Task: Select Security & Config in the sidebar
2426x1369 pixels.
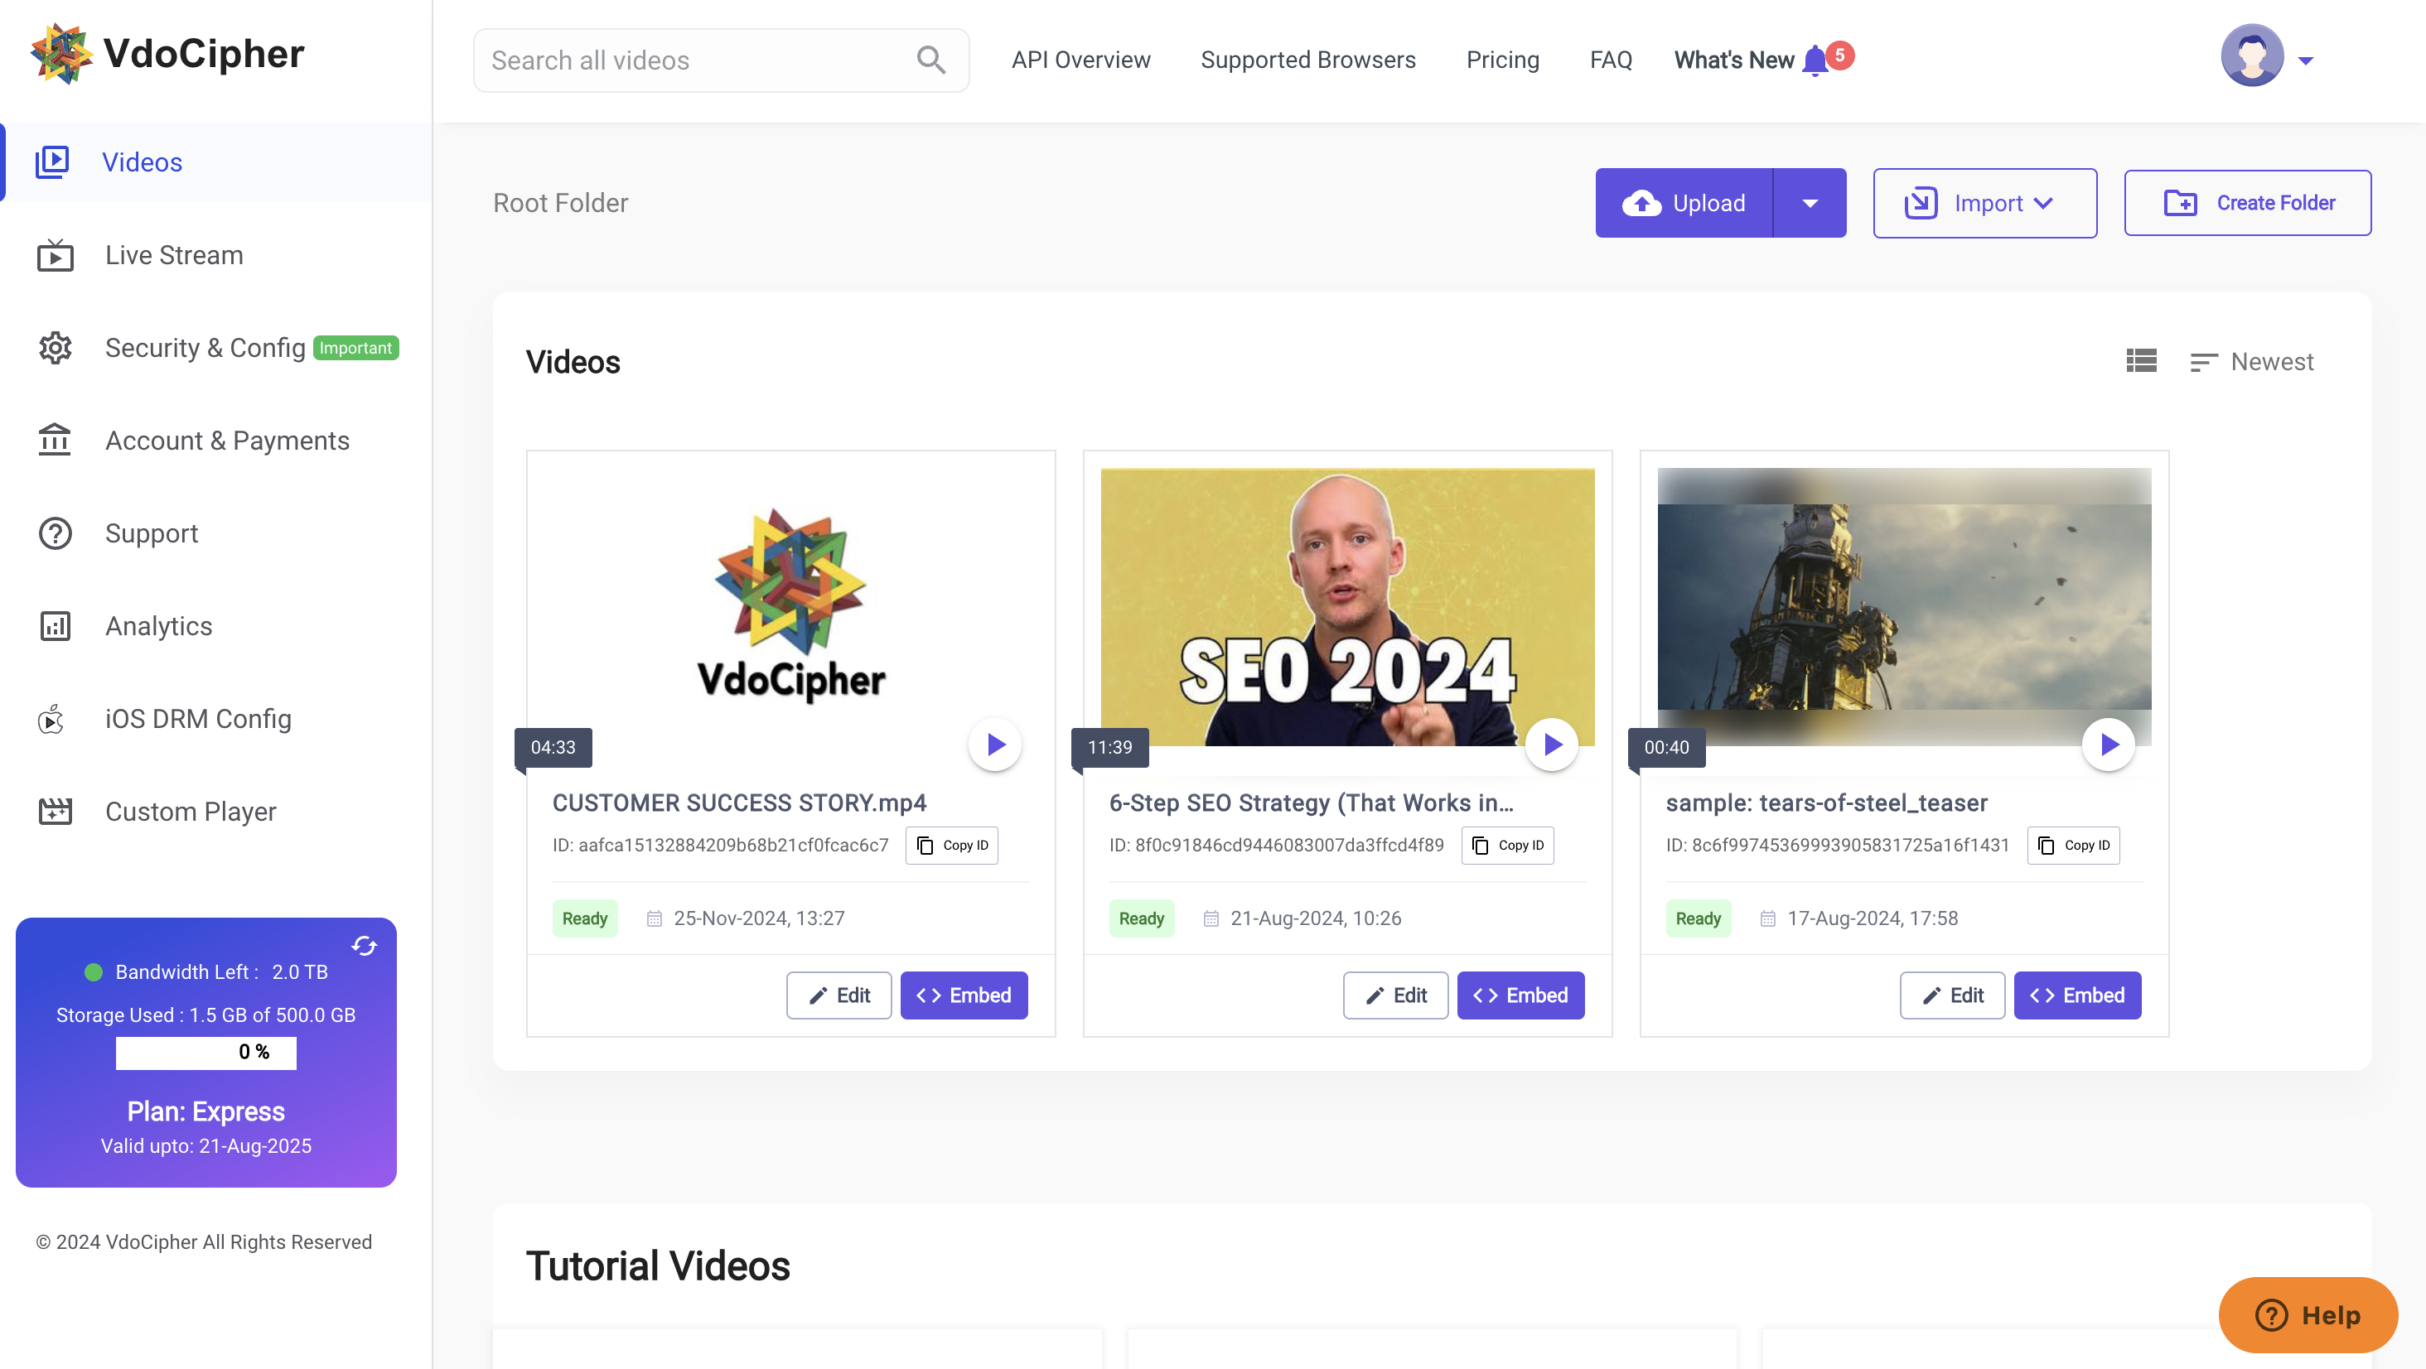Action: click(206, 348)
